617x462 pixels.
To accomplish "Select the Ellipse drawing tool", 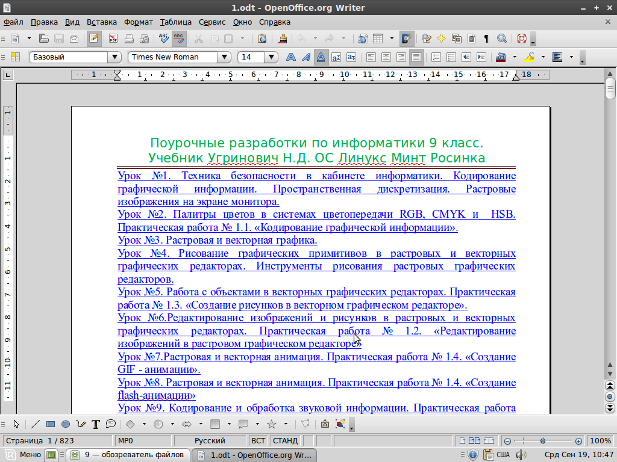I will tap(66, 424).
